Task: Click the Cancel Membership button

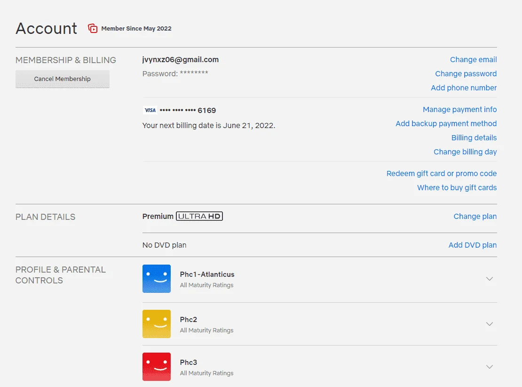Action: tap(62, 79)
